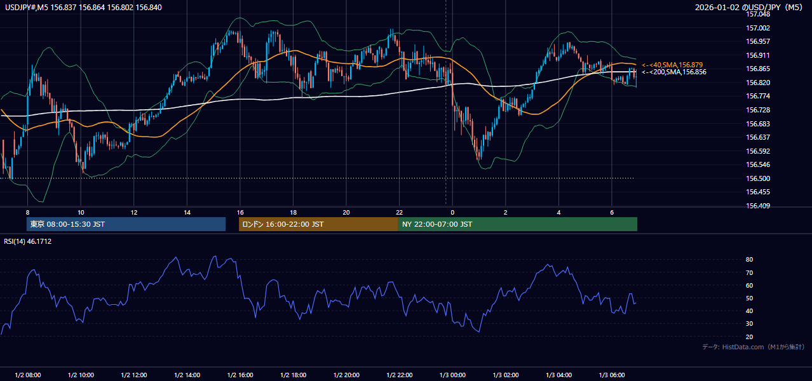Click hour tick 12 under the price chart

133,212
